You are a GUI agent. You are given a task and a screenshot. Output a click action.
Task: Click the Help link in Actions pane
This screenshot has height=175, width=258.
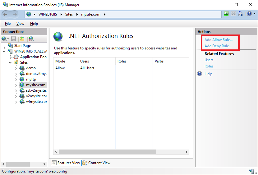(x=208, y=74)
